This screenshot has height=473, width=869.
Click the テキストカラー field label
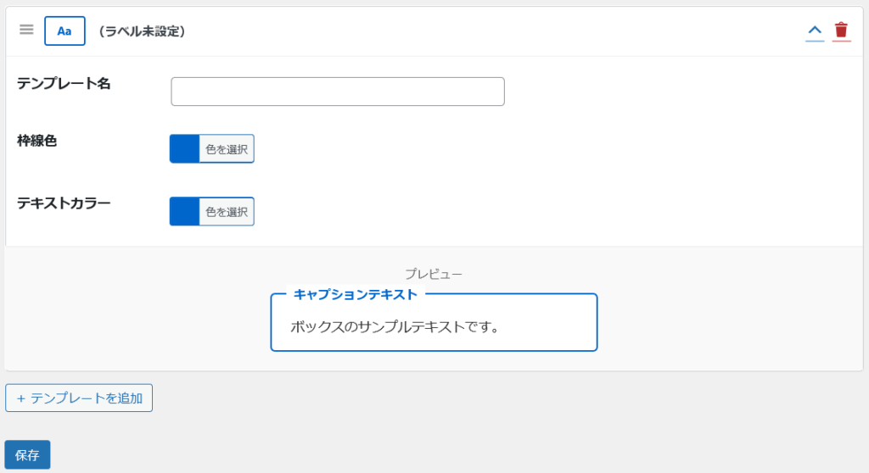click(64, 203)
